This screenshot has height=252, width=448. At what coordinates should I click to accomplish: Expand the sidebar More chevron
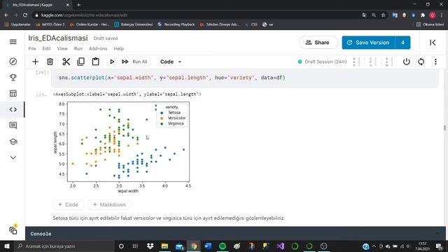tap(13, 157)
